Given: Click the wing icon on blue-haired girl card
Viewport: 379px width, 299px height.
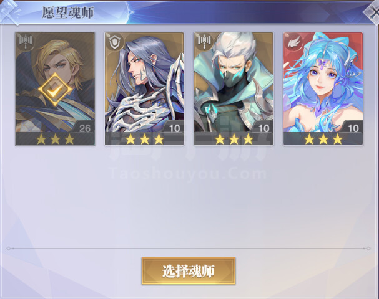Looking at the screenshot, I should click(293, 42).
